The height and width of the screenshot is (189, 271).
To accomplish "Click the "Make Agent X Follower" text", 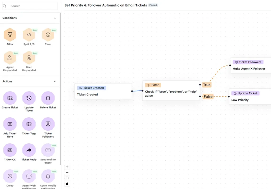I will coord(249,69).
